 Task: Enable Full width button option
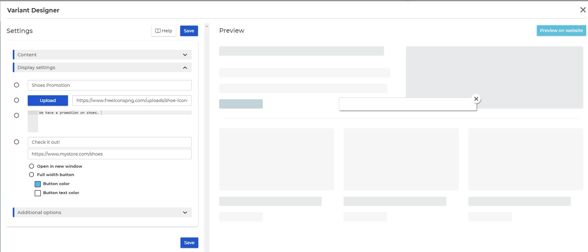pos(31,175)
